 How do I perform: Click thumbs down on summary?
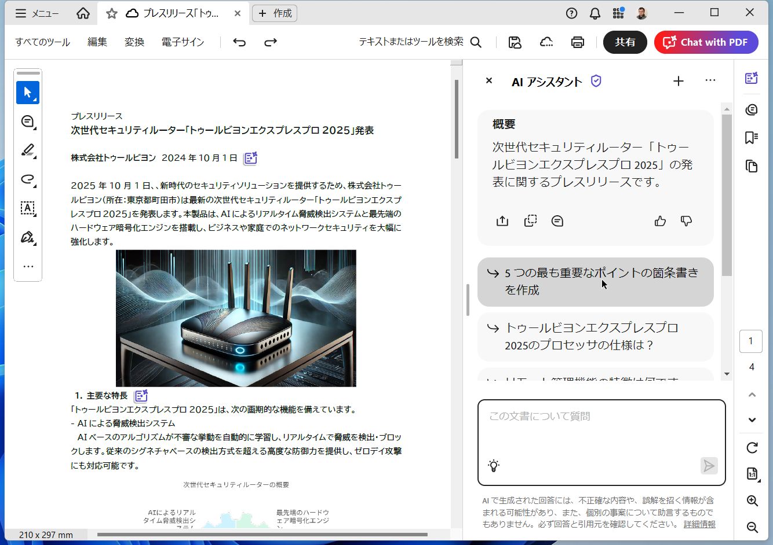[686, 221]
